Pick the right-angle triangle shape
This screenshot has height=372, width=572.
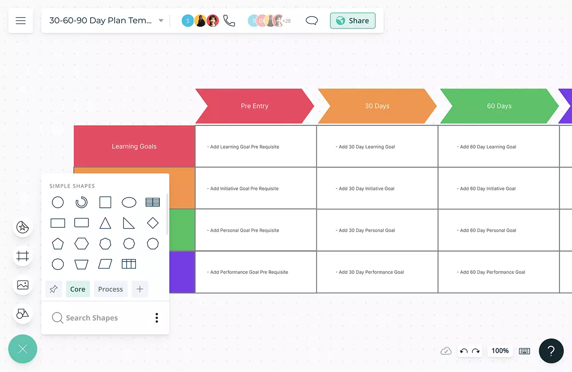click(x=129, y=223)
